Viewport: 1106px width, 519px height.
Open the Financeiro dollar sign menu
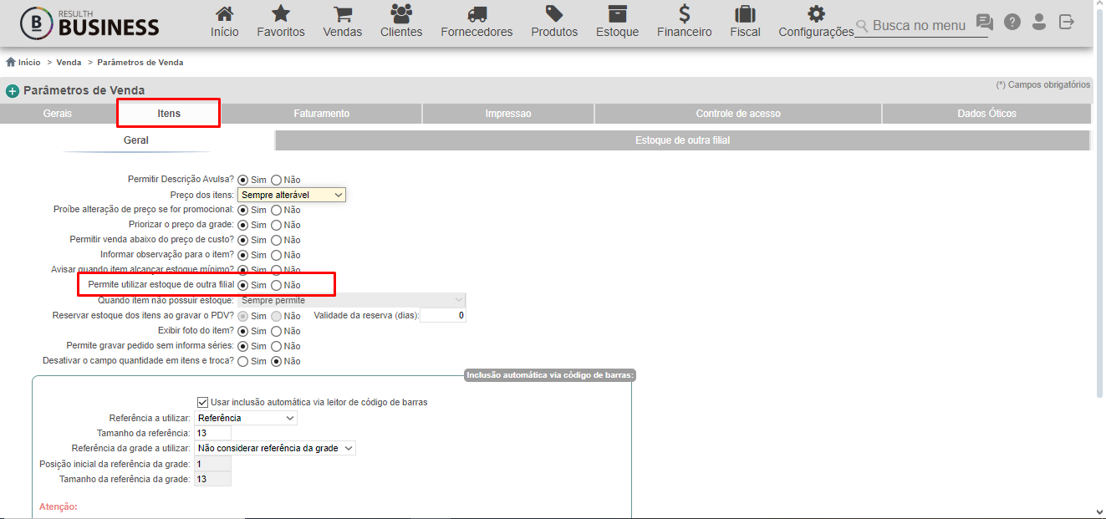coord(685,13)
